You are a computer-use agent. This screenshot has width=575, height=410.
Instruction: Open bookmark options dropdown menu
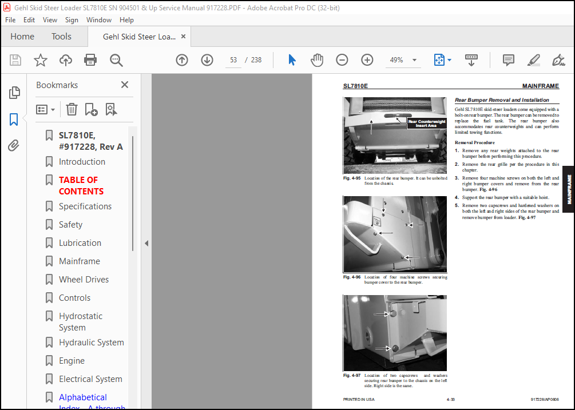tap(45, 109)
